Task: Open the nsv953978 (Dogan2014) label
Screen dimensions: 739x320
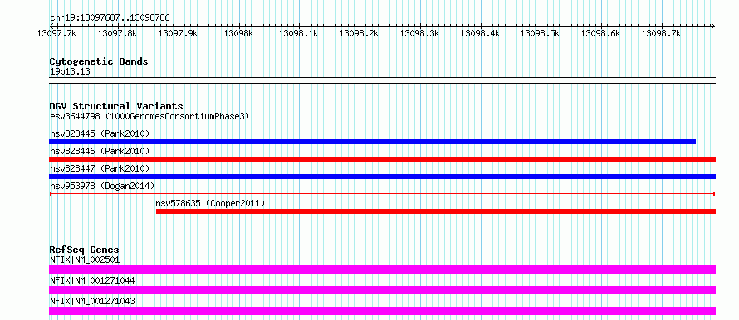Action: (x=102, y=186)
